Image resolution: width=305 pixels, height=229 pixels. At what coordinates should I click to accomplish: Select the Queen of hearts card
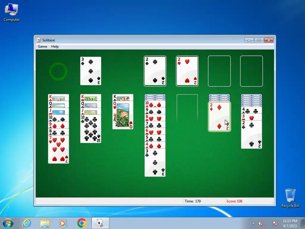point(123,115)
